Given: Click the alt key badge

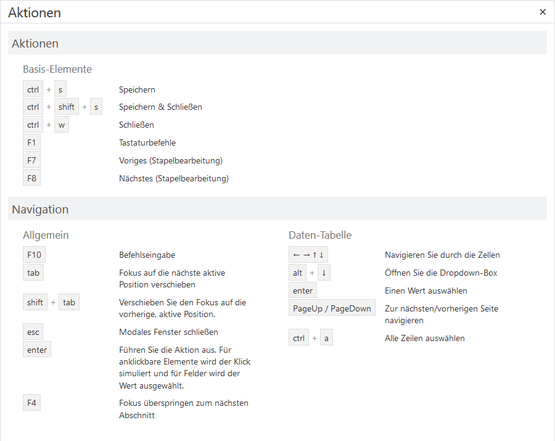Looking at the screenshot, I should (x=298, y=273).
